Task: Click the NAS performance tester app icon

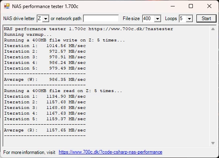Action: click(x=7, y=6)
